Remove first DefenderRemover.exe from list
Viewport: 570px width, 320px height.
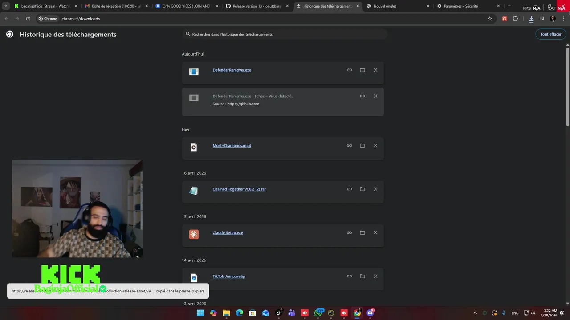pos(375,70)
